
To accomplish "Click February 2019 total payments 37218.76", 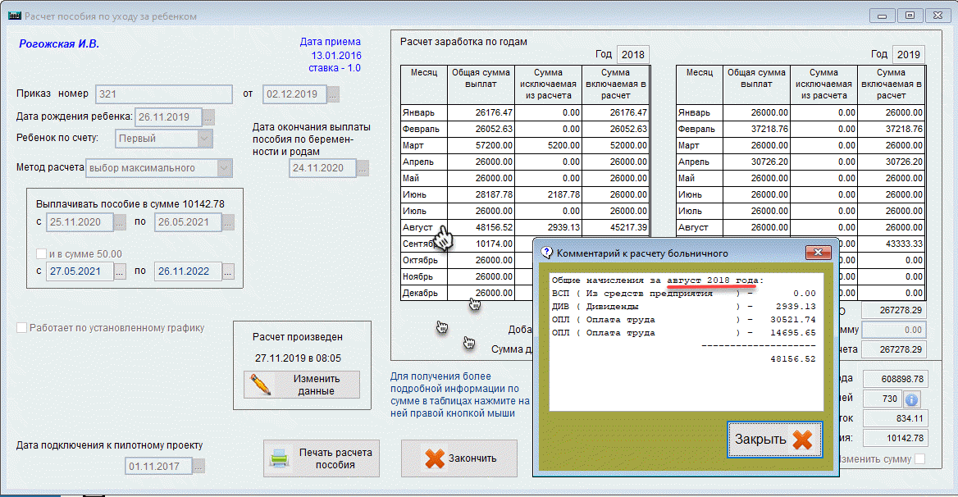I will (756, 129).
